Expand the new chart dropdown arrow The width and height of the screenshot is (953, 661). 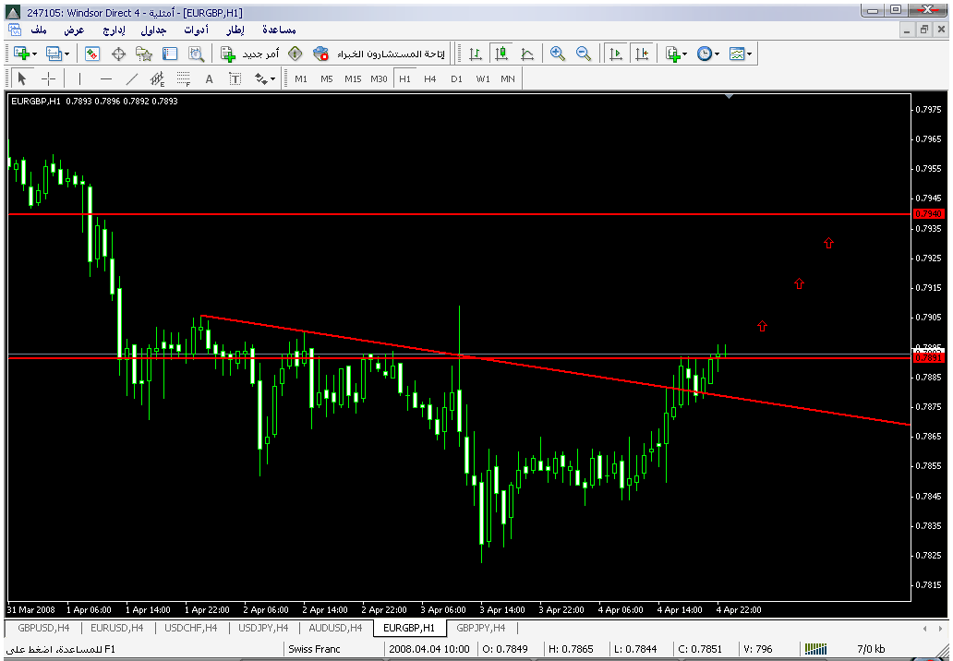click(34, 54)
